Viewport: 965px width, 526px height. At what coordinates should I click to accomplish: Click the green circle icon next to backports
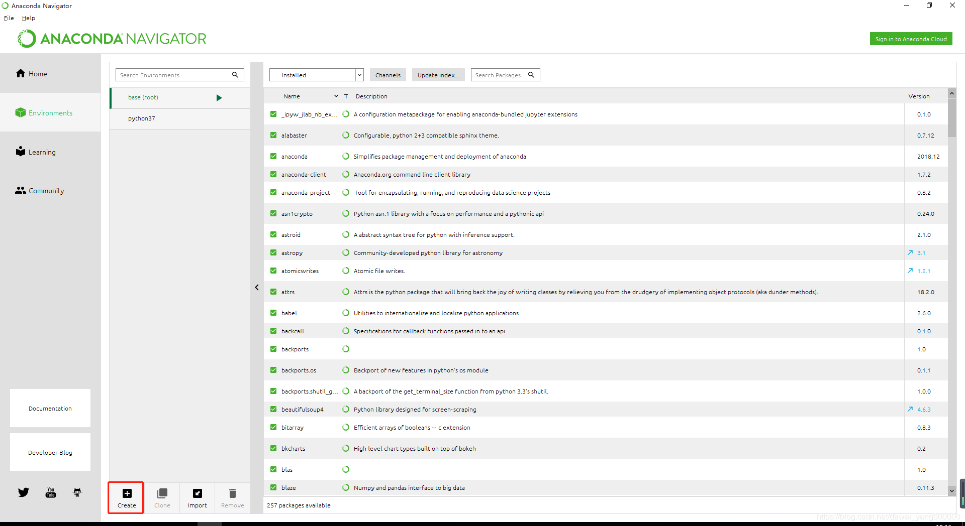click(346, 349)
